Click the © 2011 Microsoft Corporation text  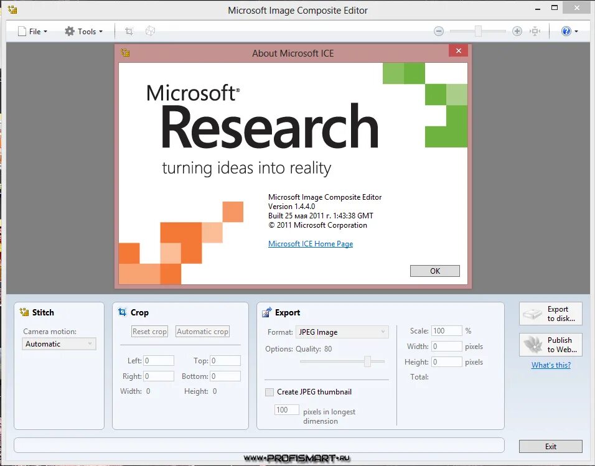point(317,225)
